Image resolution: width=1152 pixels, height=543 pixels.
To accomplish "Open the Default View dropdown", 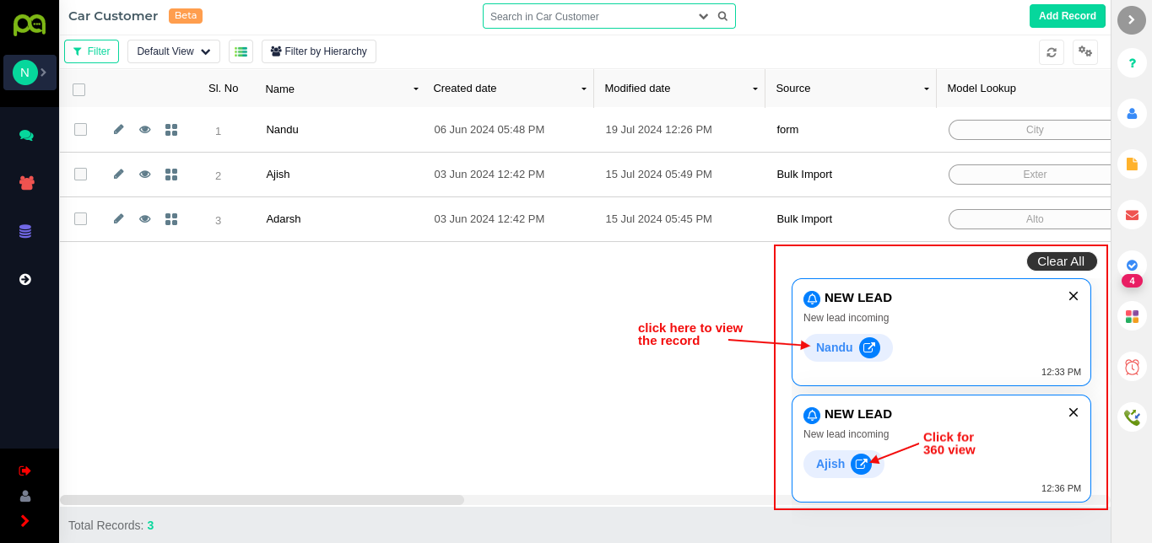I will [174, 51].
